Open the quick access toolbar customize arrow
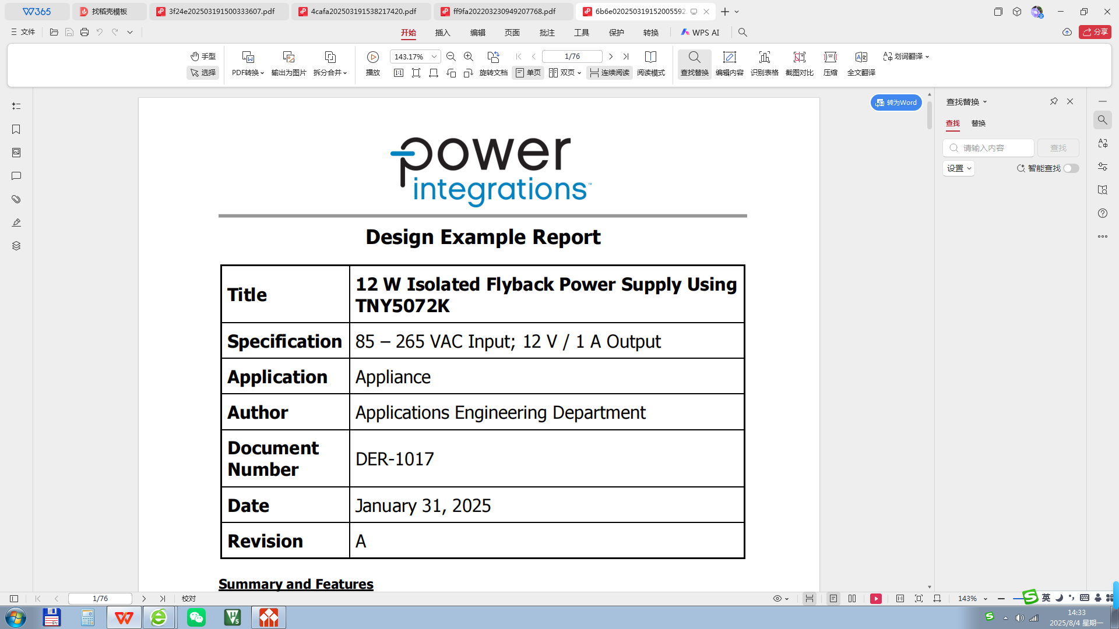The image size is (1119, 629). coord(130,32)
